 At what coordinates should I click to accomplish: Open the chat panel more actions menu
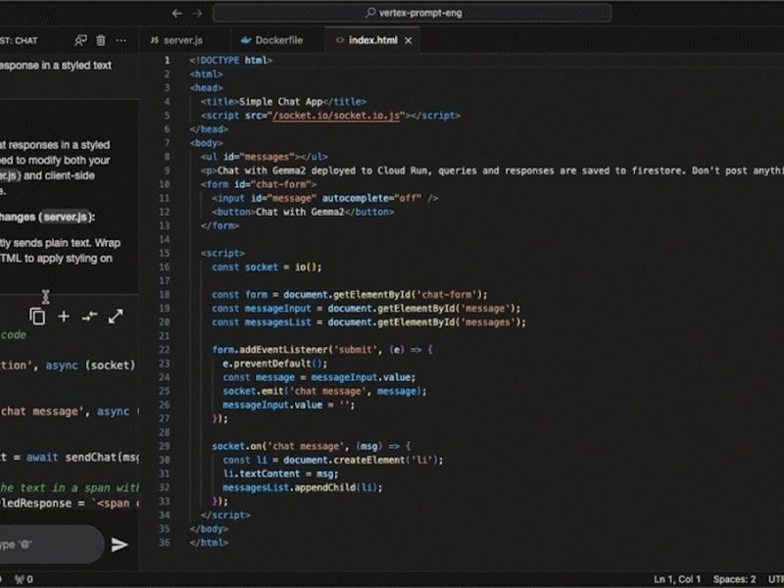(x=121, y=40)
